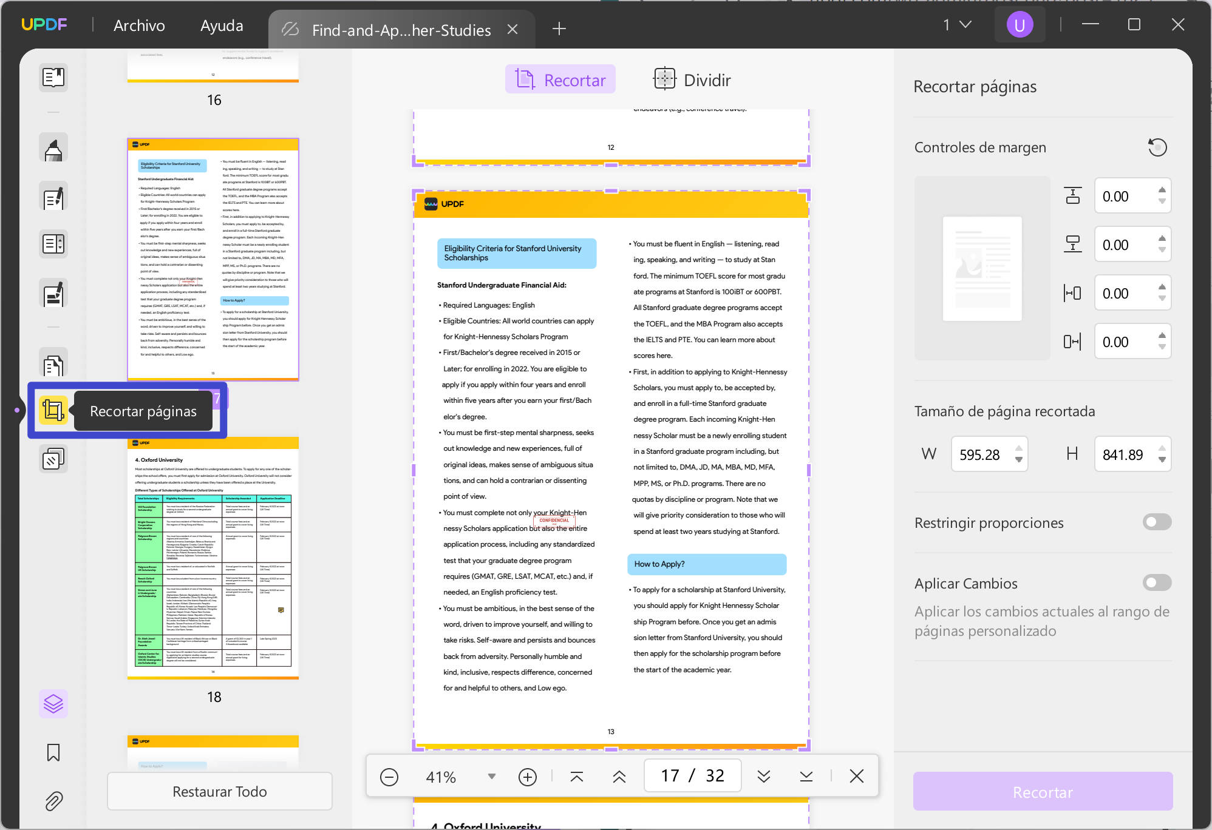Click the height field 841.89

tap(1132, 454)
